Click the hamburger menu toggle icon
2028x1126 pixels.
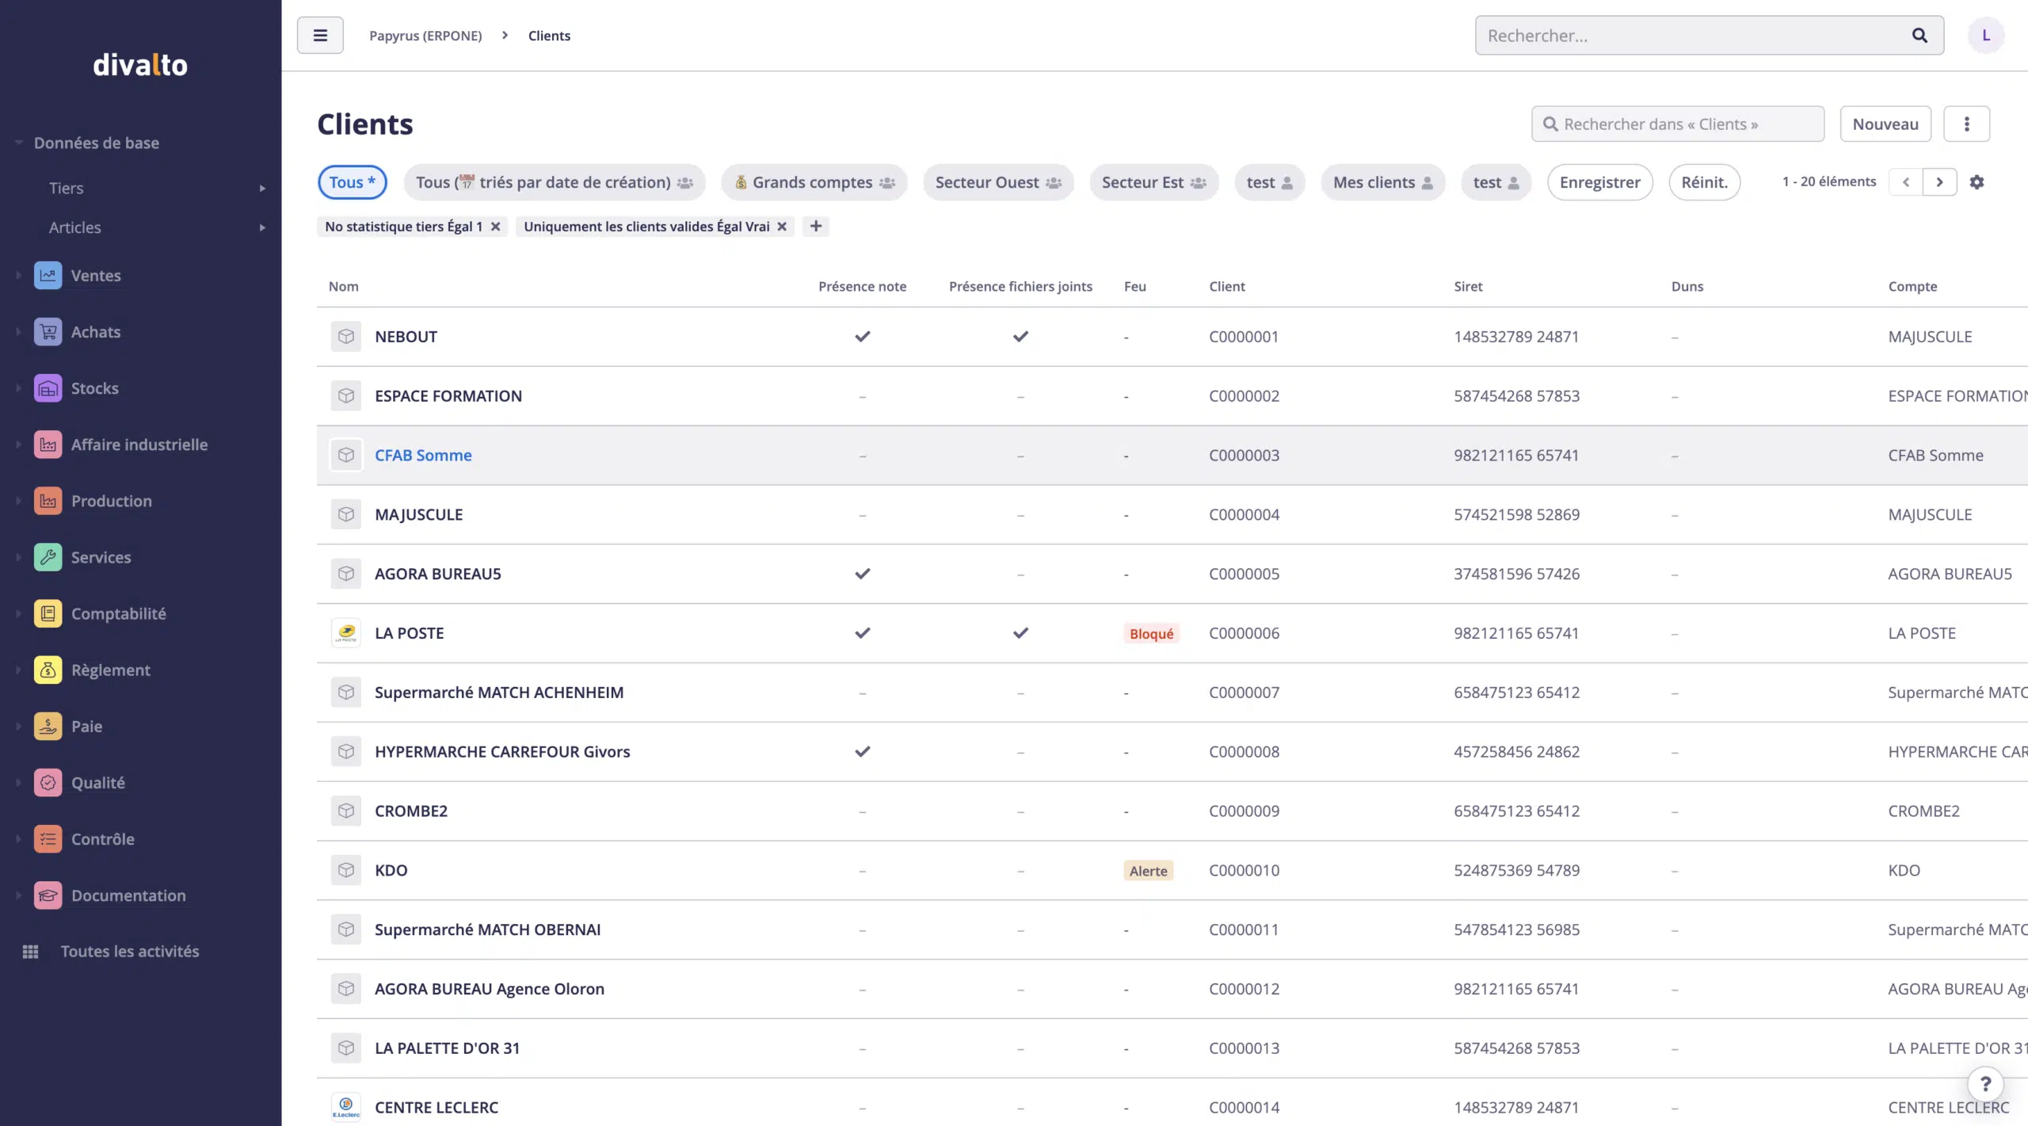click(x=320, y=36)
